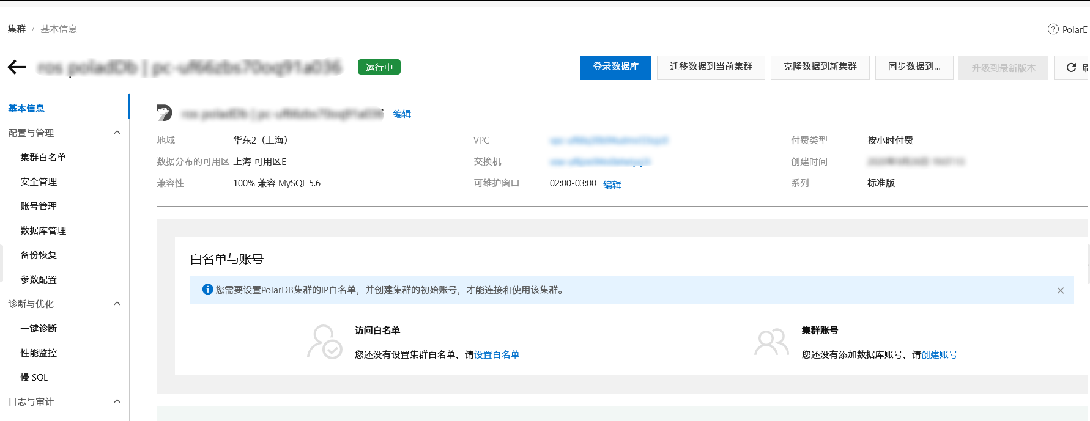Click 克隆数据到新集群 button
The width and height of the screenshot is (1090, 421).
[820, 67]
